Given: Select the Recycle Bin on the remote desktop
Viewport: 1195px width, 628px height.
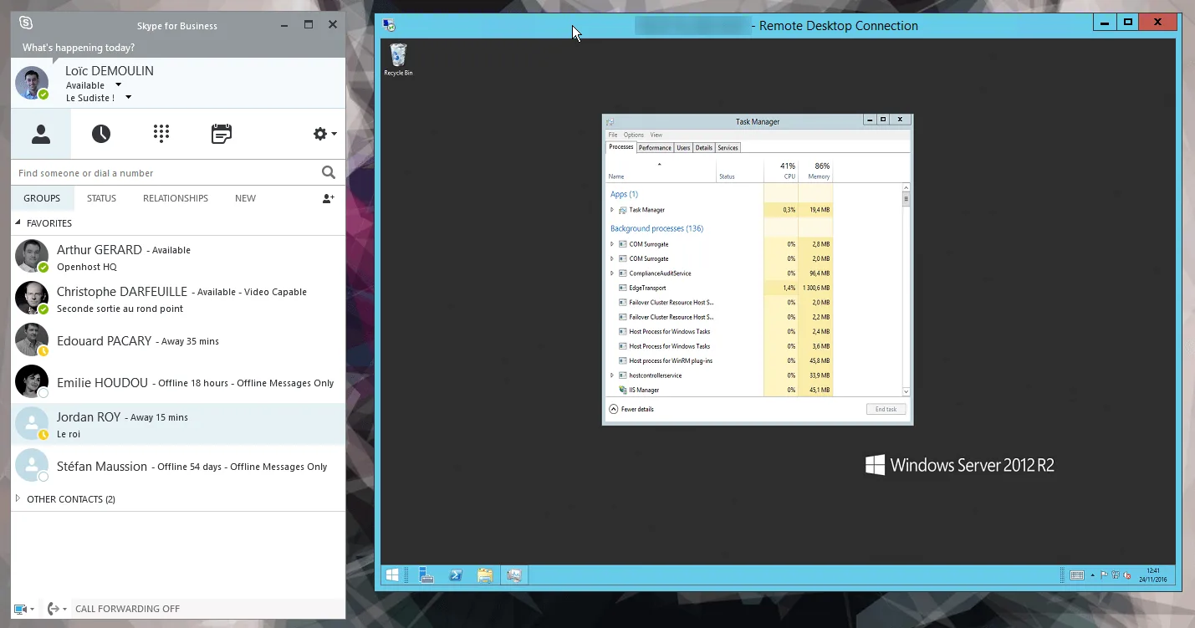Looking at the screenshot, I should click(x=398, y=60).
